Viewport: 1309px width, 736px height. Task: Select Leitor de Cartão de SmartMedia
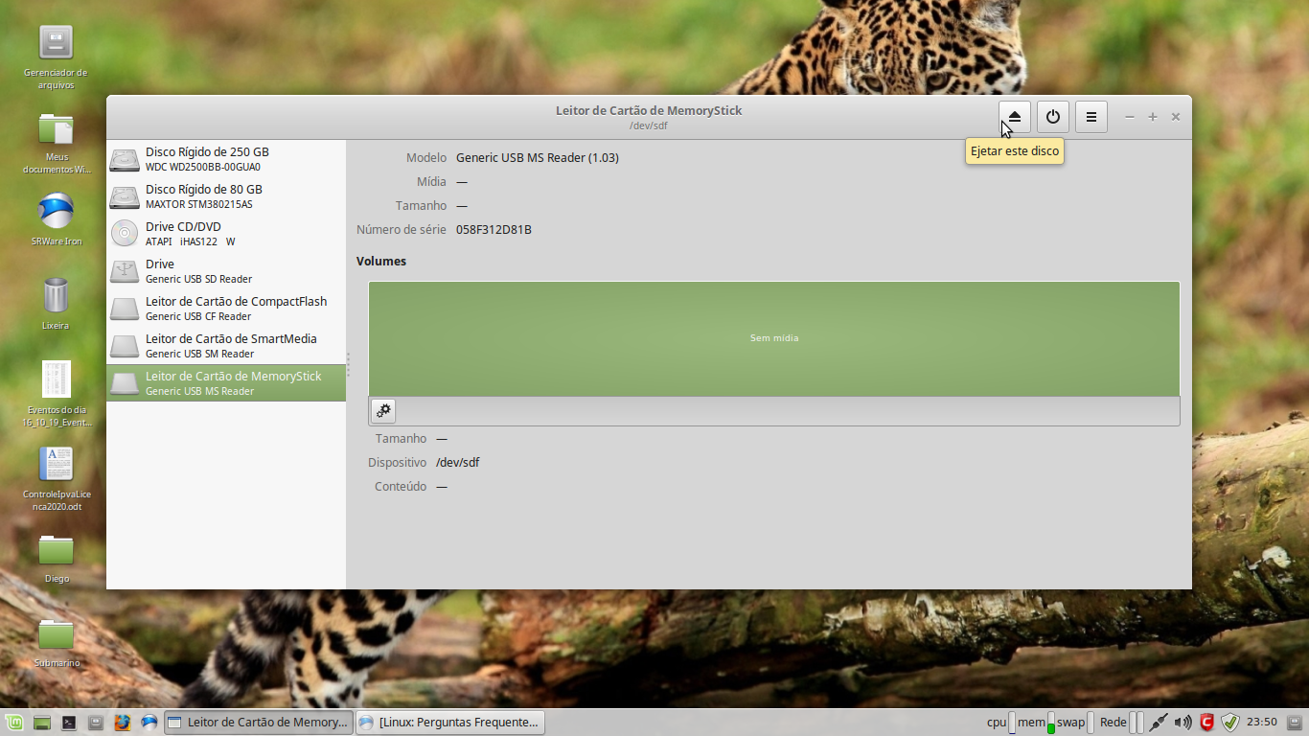click(226, 346)
